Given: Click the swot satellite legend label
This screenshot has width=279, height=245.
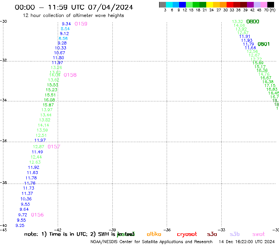Looking at the screenshot, I should pos(259,234).
